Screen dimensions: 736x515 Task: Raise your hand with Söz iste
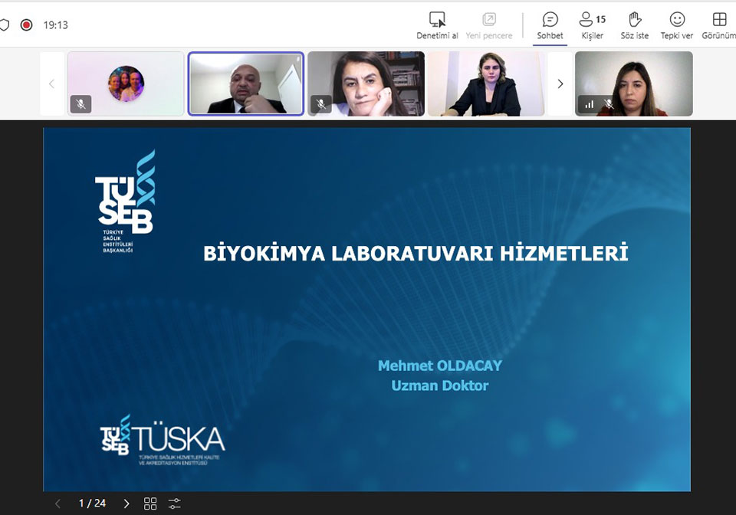tap(634, 25)
